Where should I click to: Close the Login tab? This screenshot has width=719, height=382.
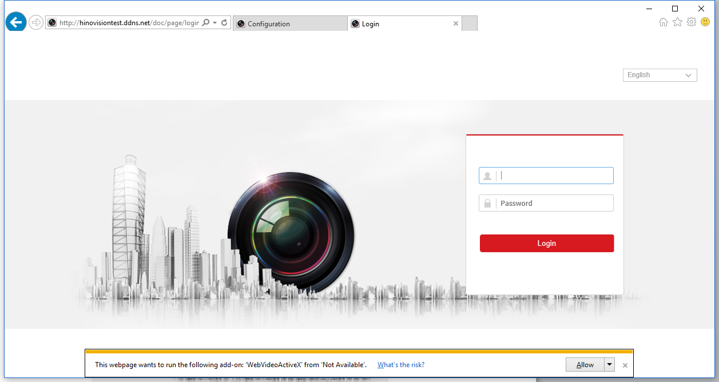click(456, 24)
